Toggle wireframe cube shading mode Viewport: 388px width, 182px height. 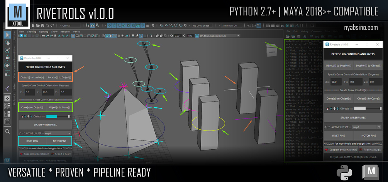(103, 36)
